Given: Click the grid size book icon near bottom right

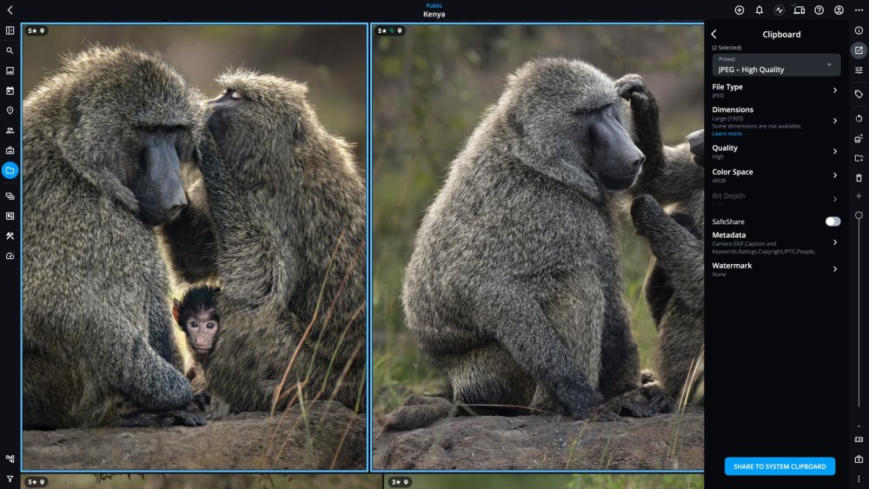Looking at the screenshot, I should click(x=859, y=439).
